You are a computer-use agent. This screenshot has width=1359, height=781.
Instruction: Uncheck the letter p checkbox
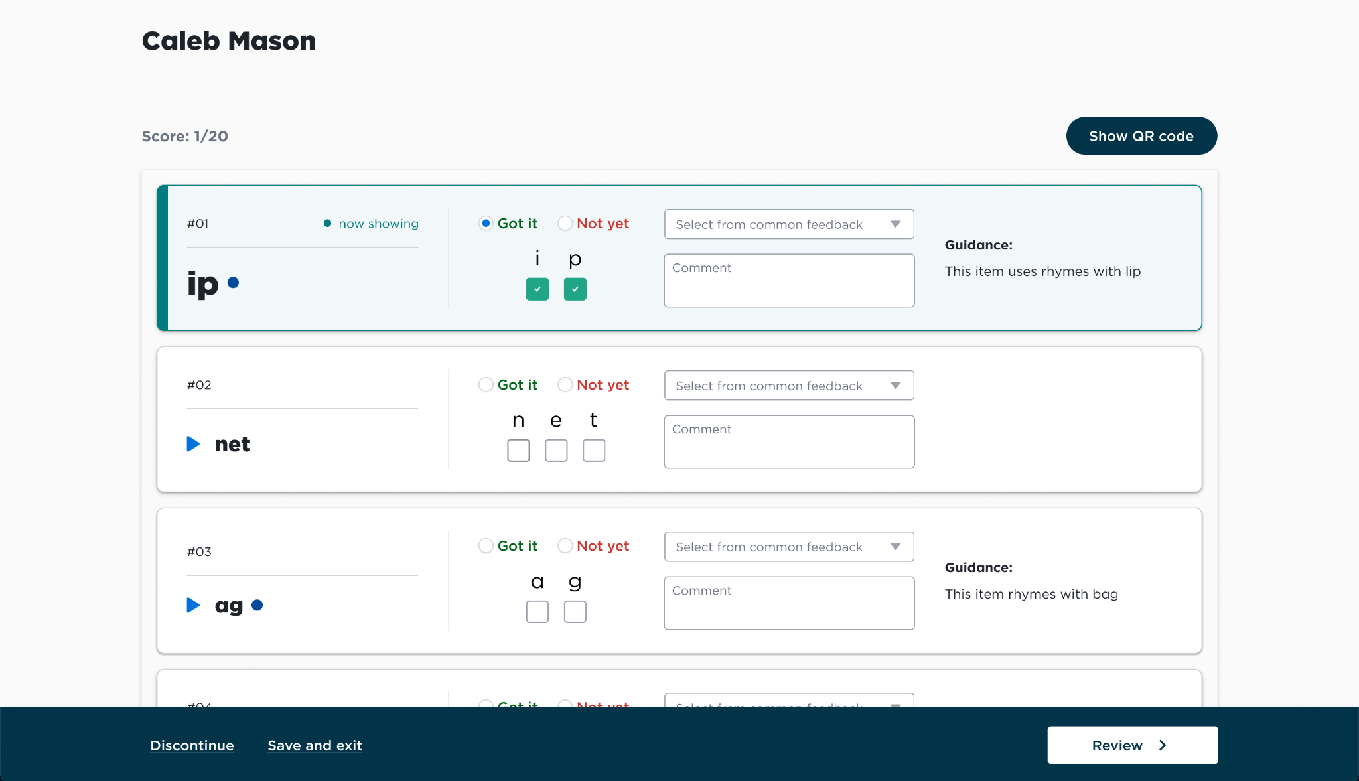(575, 289)
